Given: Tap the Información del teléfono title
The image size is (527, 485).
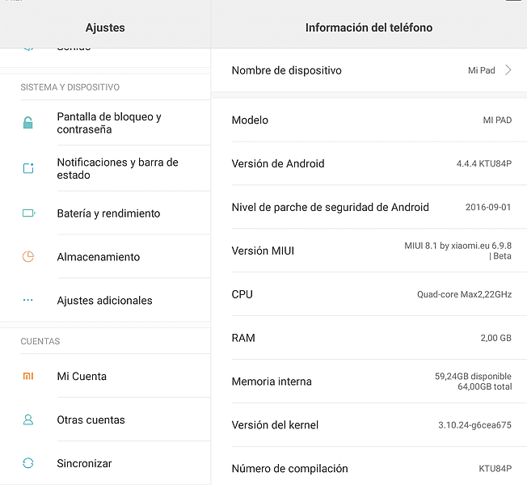Looking at the screenshot, I should click(369, 27).
